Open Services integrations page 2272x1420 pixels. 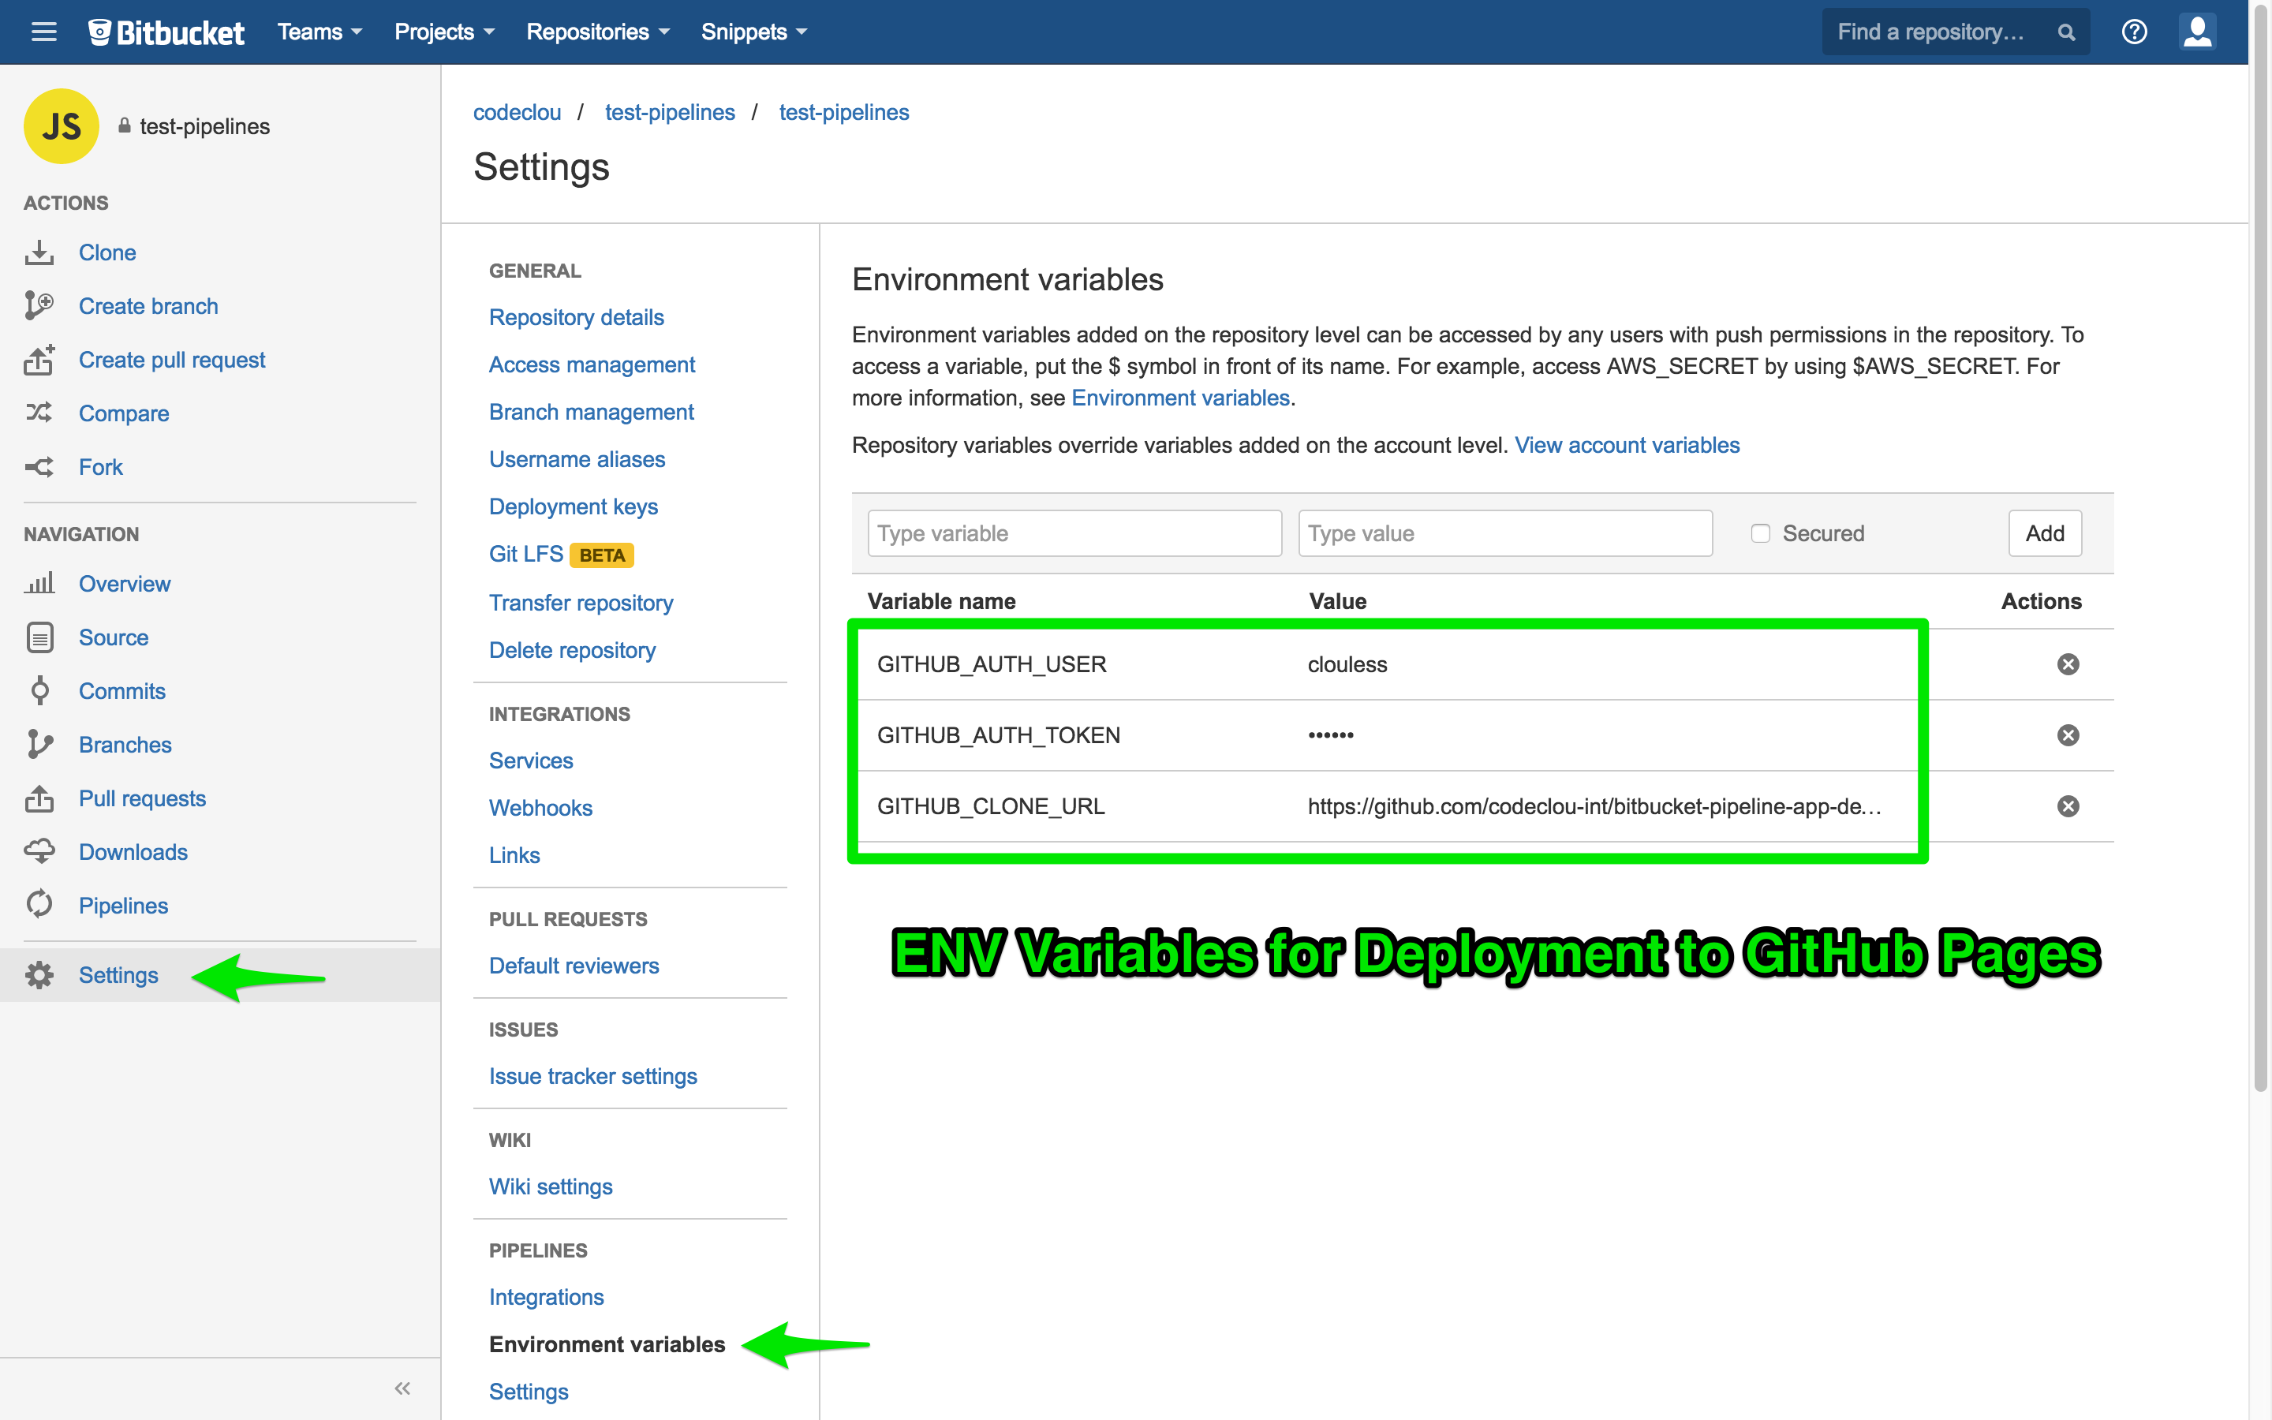click(x=530, y=760)
